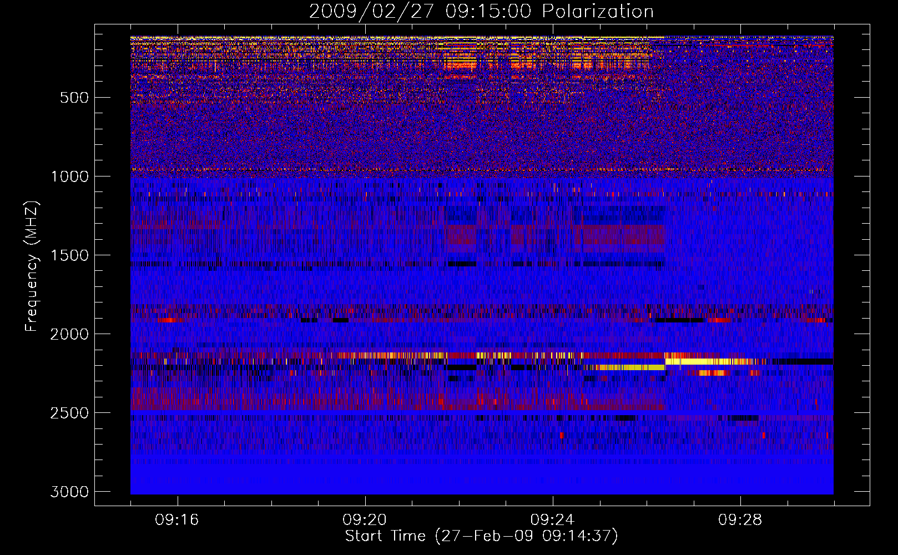This screenshot has width=898, height=555.
Task: Click the 09:20 time tick label
Action: pos(365,520)
